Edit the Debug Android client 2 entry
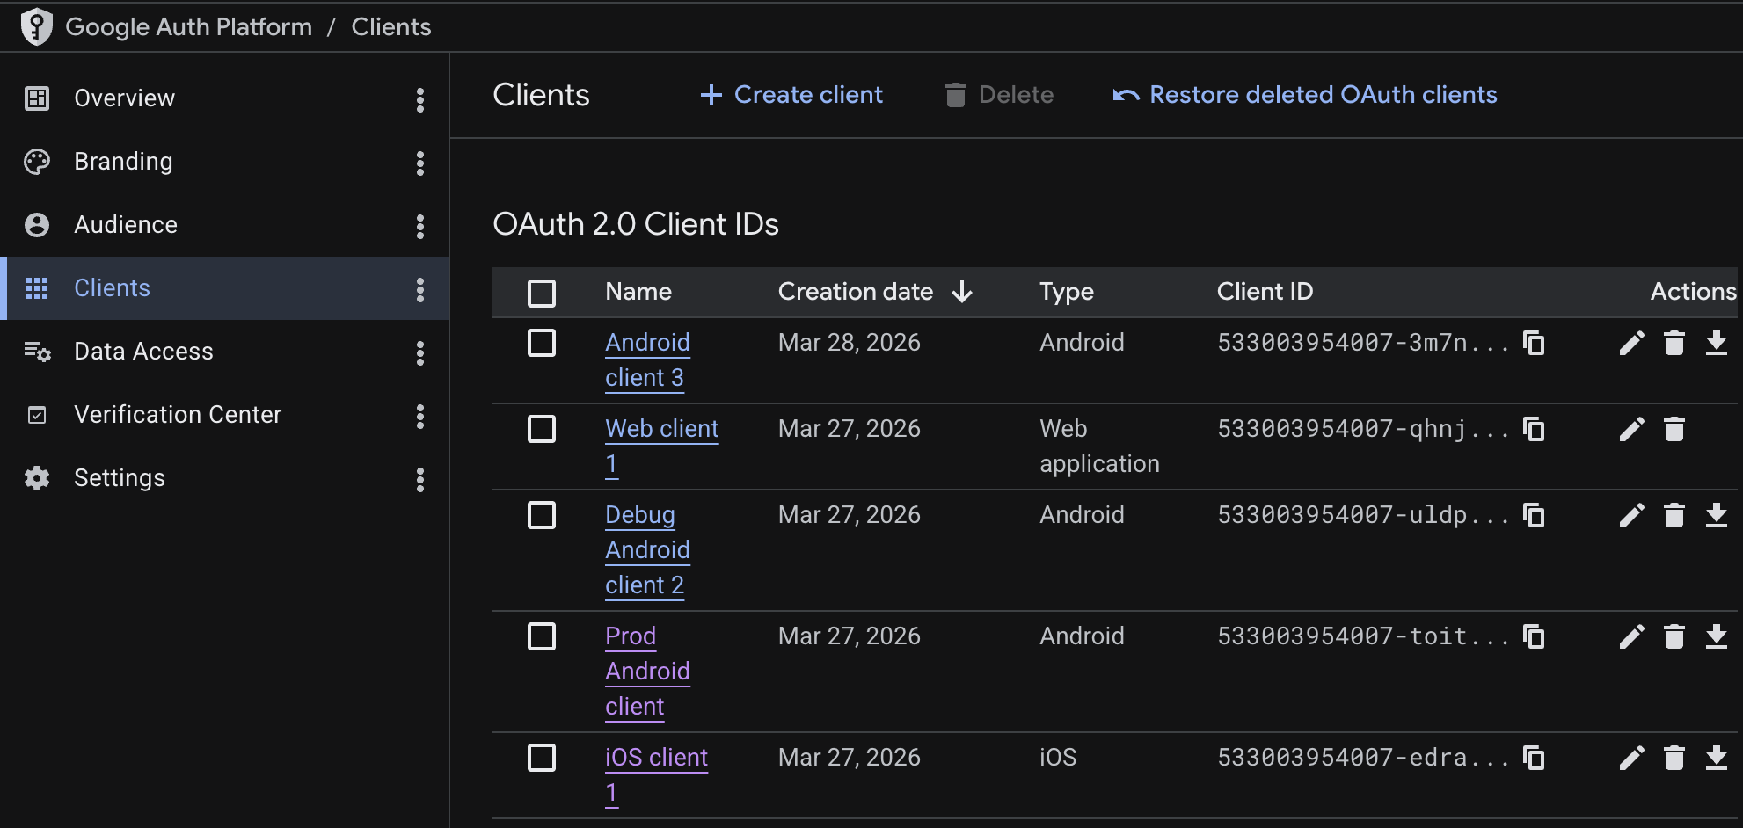 pyautogui.click(x=1631, y=515)
